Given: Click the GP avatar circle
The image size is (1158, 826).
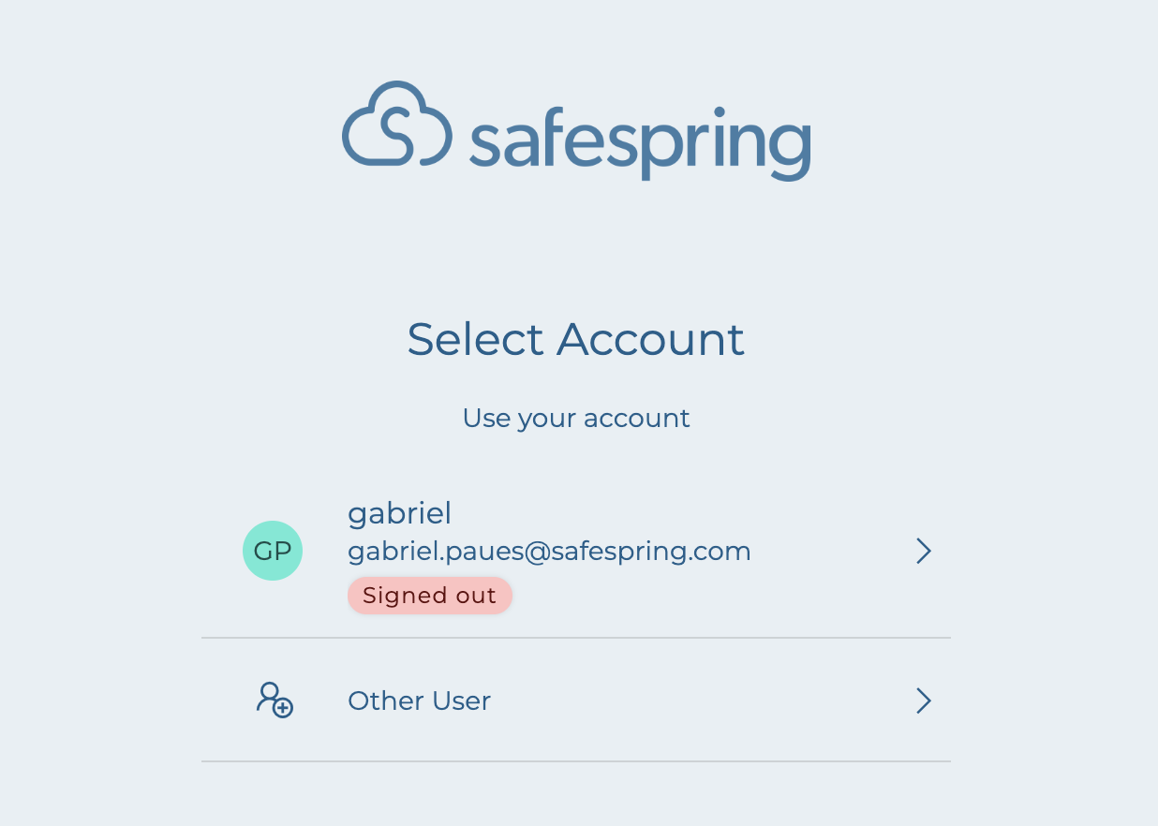Looking at the screenshot, I should click(x=273, y=551).
